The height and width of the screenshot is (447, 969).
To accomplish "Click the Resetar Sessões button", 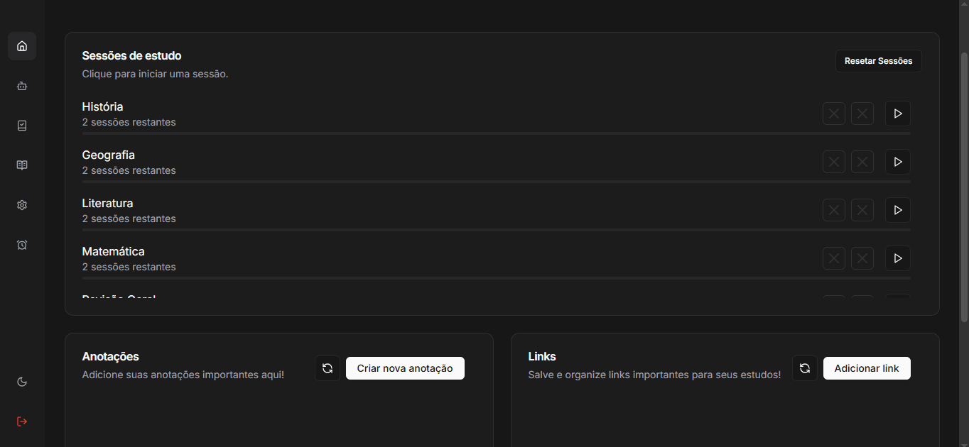I will [879, 61].
